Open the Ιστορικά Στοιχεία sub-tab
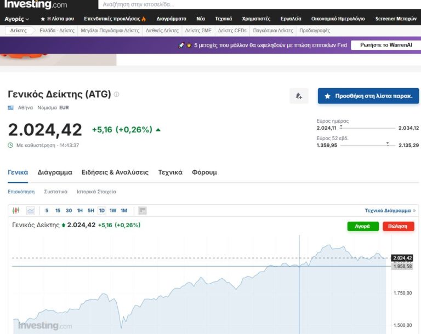The height and width of the screenshot is (334, 421). click(96, 192)
